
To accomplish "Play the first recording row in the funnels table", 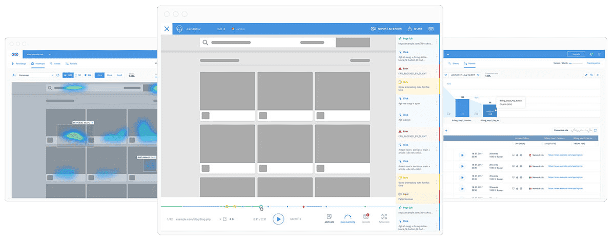I will 462,154.
